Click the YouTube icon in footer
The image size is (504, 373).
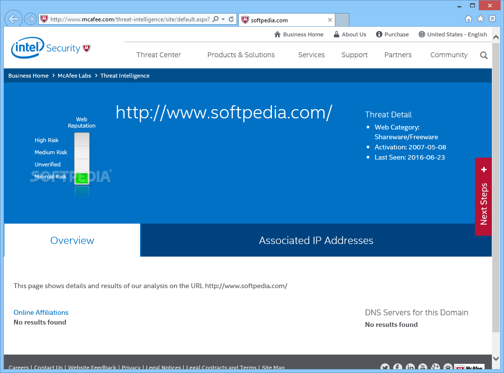[x=423, y=367]
